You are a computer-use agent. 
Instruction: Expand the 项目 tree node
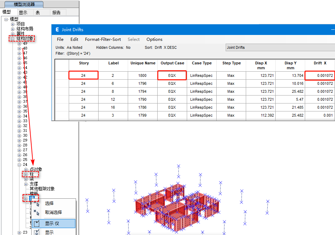(x=13, y=24)
